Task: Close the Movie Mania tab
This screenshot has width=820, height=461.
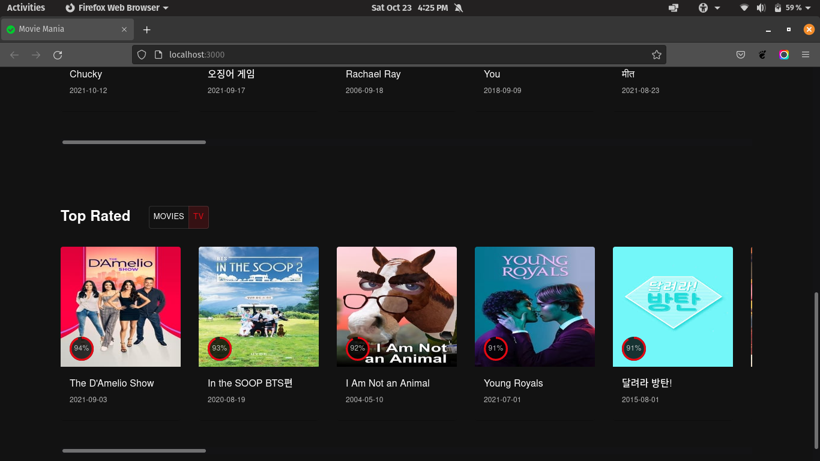Action: (124, 29)
